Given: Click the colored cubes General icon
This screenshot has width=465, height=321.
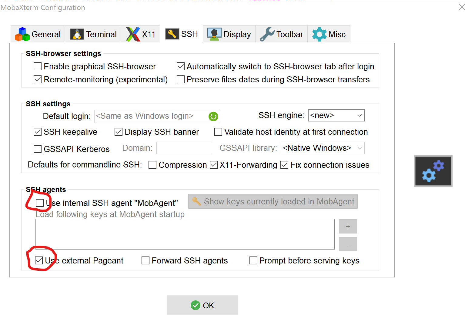Looking at the screenshot, I should click(22, 34).
